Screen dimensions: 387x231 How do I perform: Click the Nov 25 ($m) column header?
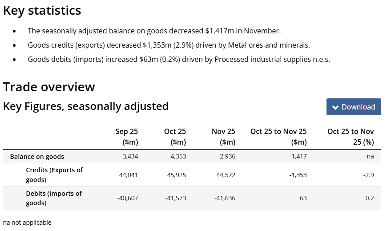tap(224, 137)
